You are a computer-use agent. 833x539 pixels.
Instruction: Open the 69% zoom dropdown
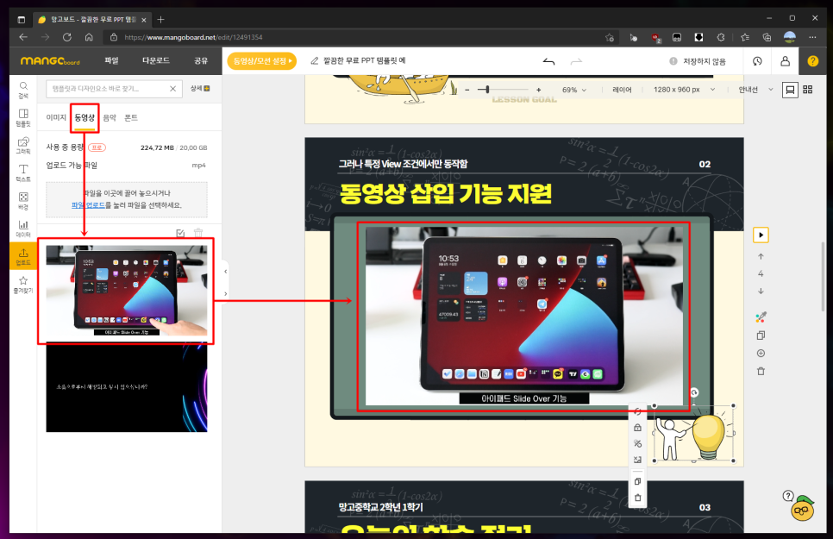574,90
